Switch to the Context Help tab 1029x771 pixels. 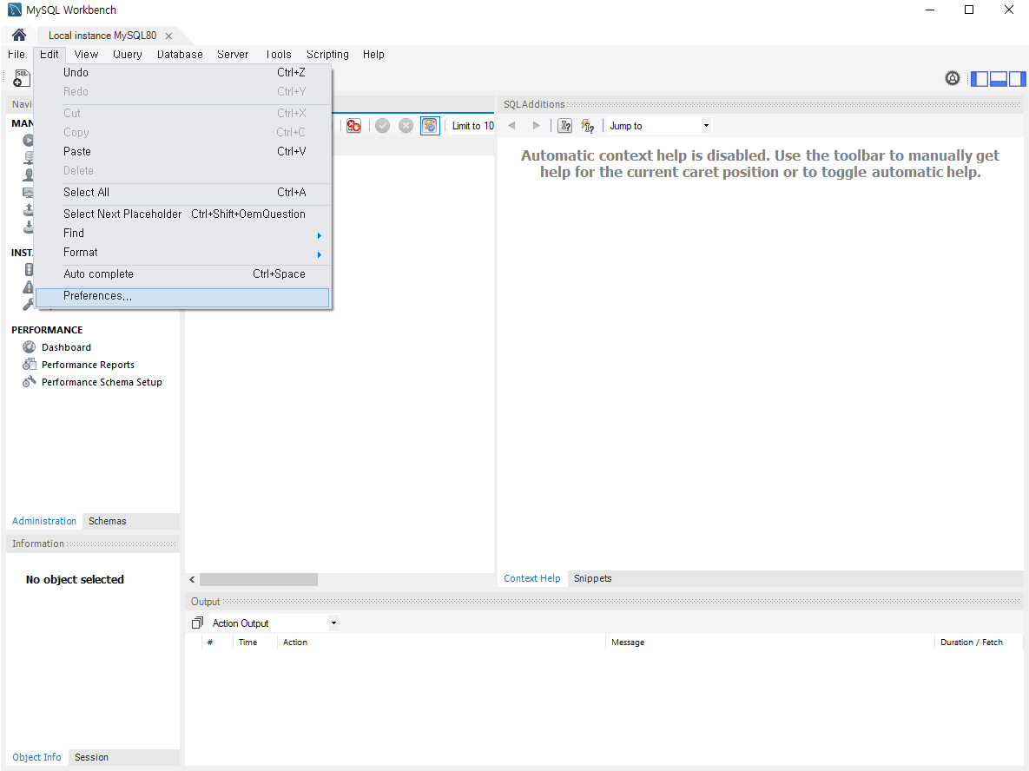coord(532,579)
